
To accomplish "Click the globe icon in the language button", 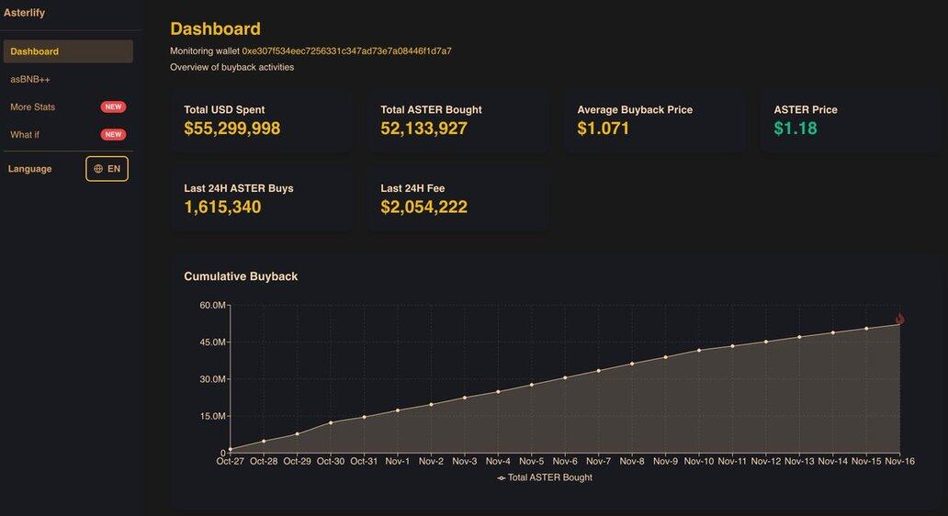I will [x=98, y=169].
